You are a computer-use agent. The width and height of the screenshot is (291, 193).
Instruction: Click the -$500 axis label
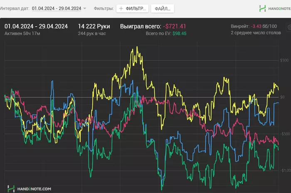[x=284, y=134]
